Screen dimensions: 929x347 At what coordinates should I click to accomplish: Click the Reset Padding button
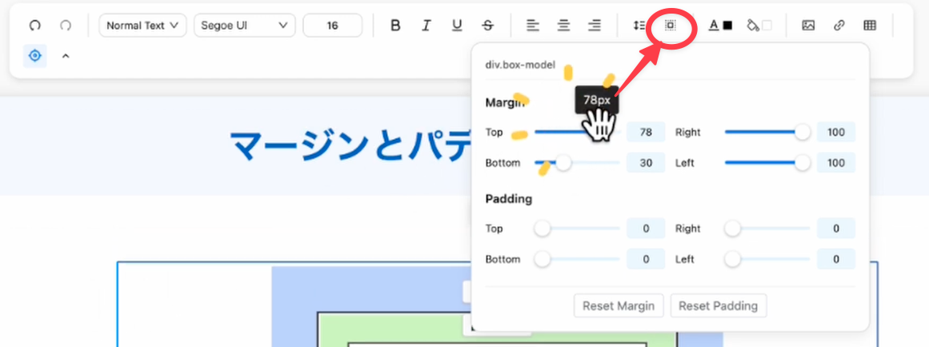click(x=718, y=305)
